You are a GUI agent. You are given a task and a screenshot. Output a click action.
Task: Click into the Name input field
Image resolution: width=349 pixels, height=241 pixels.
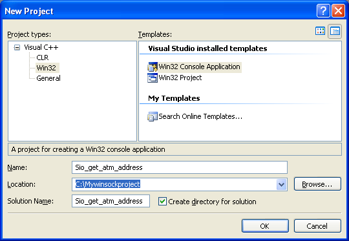[180, 167]
